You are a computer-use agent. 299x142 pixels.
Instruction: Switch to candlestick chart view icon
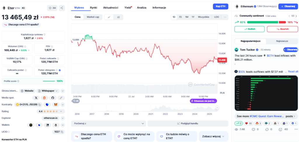coord(118,17)
